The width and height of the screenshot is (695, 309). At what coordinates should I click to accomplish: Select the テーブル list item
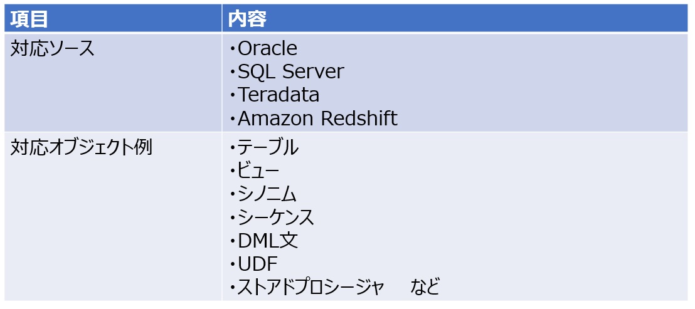(x=268, y=148)
